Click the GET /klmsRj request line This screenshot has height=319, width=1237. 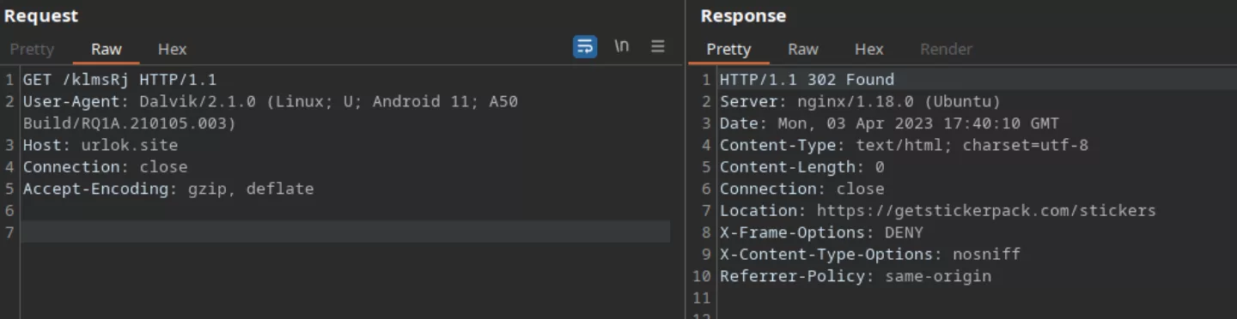(x=119, y=80)
